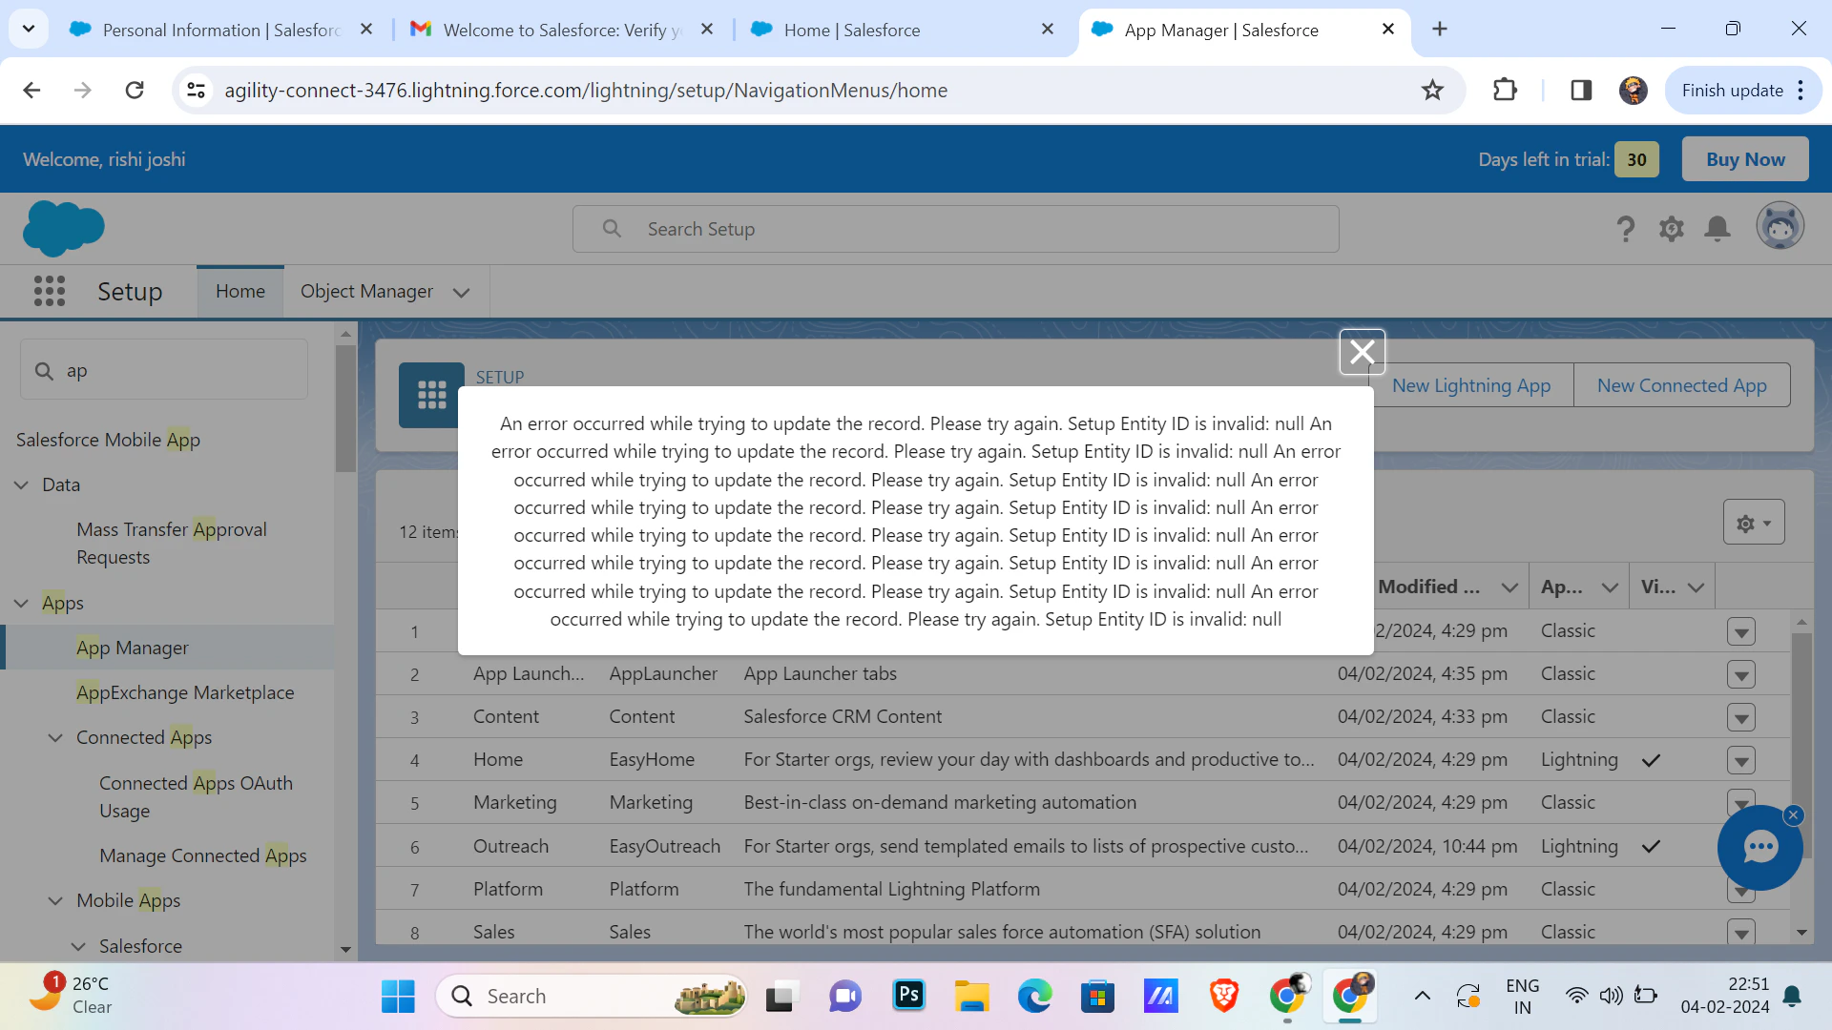This screenshot has height=1030, width=1832.
Task: Click into the Search Setup field
Action: pos(956,230)
